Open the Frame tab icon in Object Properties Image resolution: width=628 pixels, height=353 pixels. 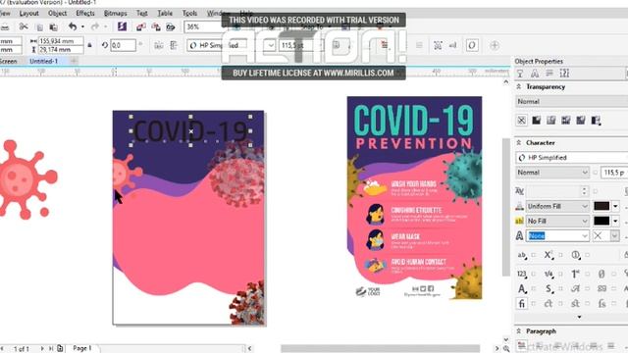coord(564,74)
